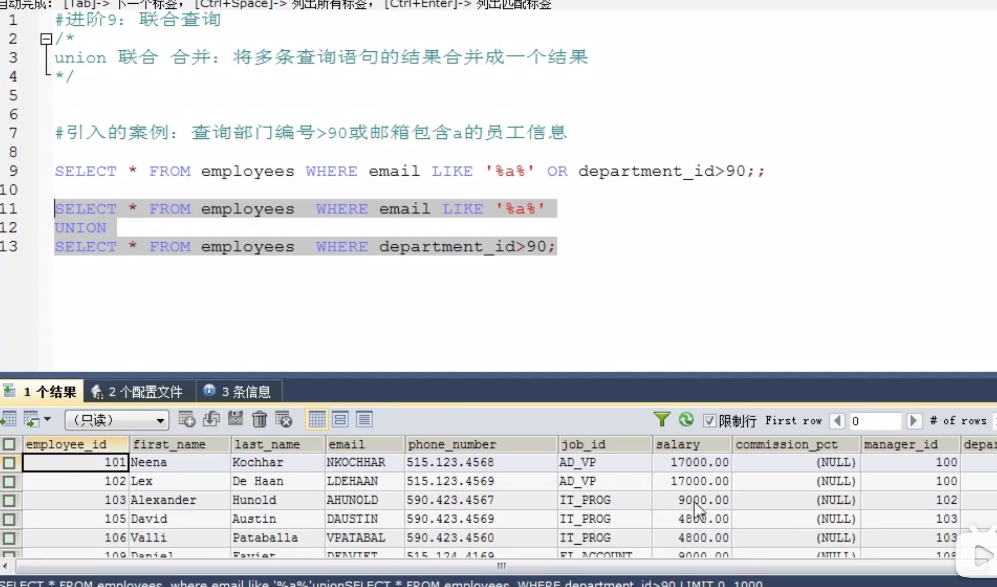Check the row checkbox for Lex
This screenshot has height=587, width=997.
pyautogui.click(x=9, y=481)
